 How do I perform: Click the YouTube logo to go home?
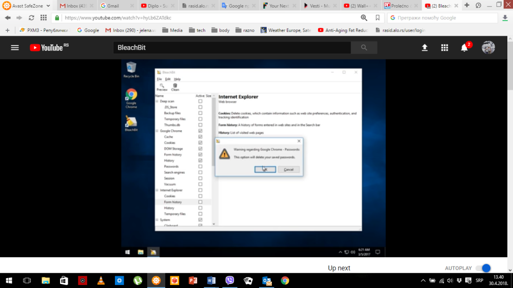(x=49, y=48)
